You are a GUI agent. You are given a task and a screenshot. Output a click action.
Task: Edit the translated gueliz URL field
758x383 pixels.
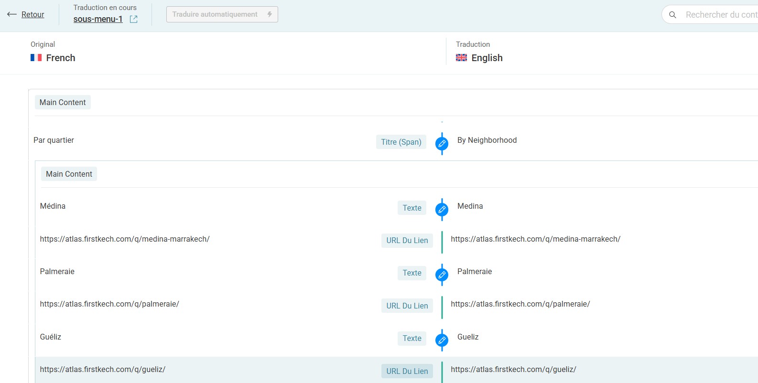point(513,369)
